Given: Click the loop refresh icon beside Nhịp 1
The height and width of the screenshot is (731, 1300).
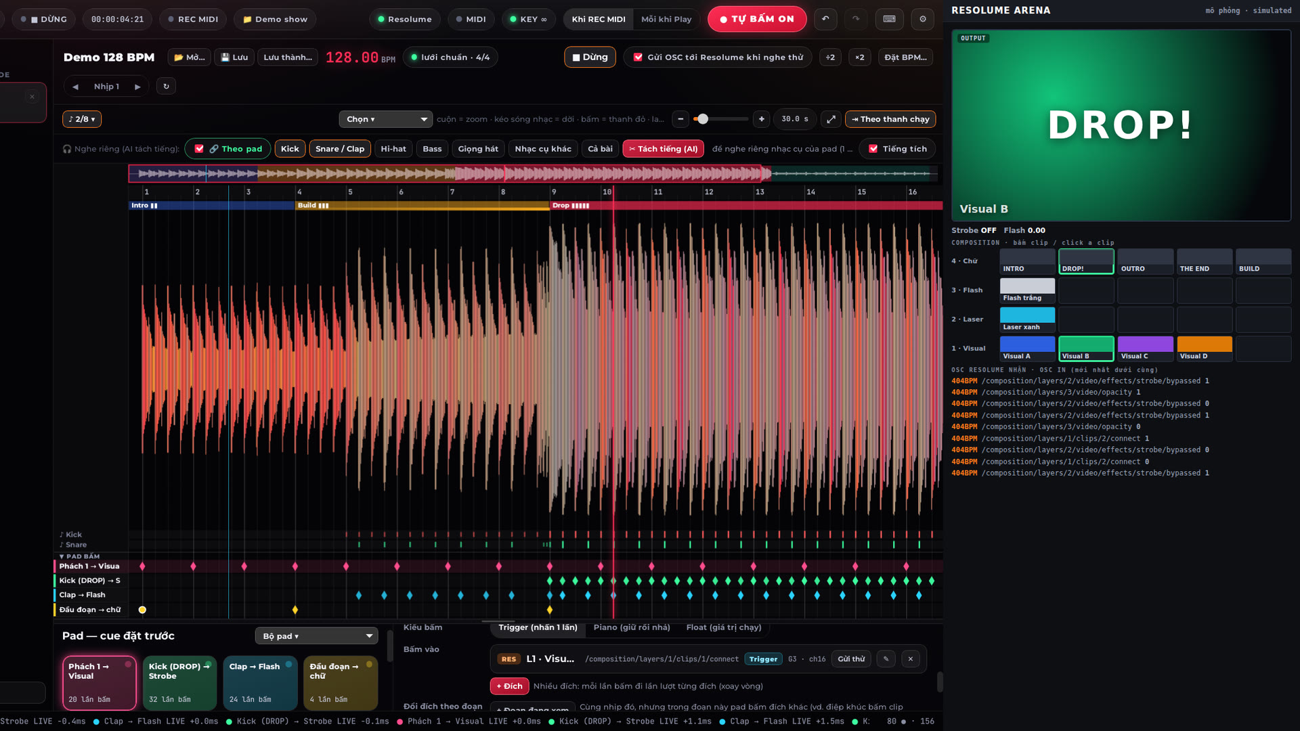Looking at the screenshot, I should tap(166, 86).
